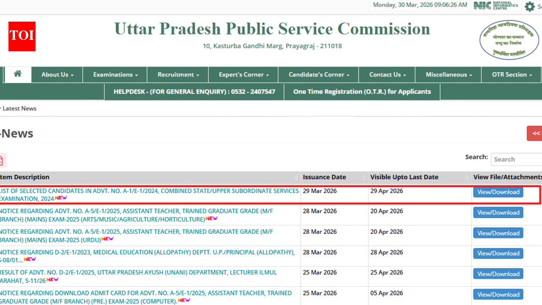The image size is (542, 305).
Task: Open the Examinations dropdown menu
Action: point(115,74)
